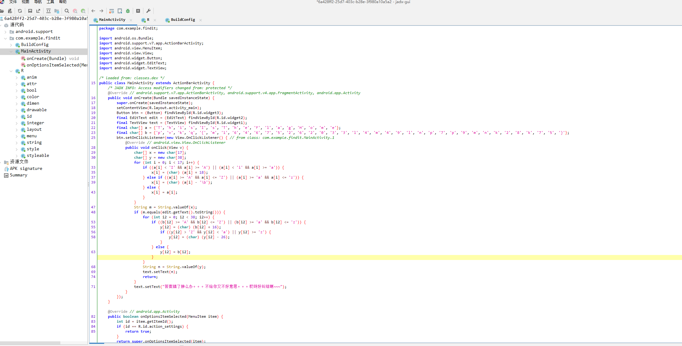The width and height of the screenshot is (682, 346).
Task: Collapse the MainActivity tree node
Action: pyautogui.click(x=11, y=51)
